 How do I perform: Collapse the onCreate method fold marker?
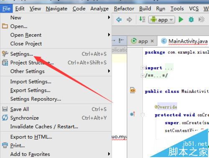tap(143, 115)
